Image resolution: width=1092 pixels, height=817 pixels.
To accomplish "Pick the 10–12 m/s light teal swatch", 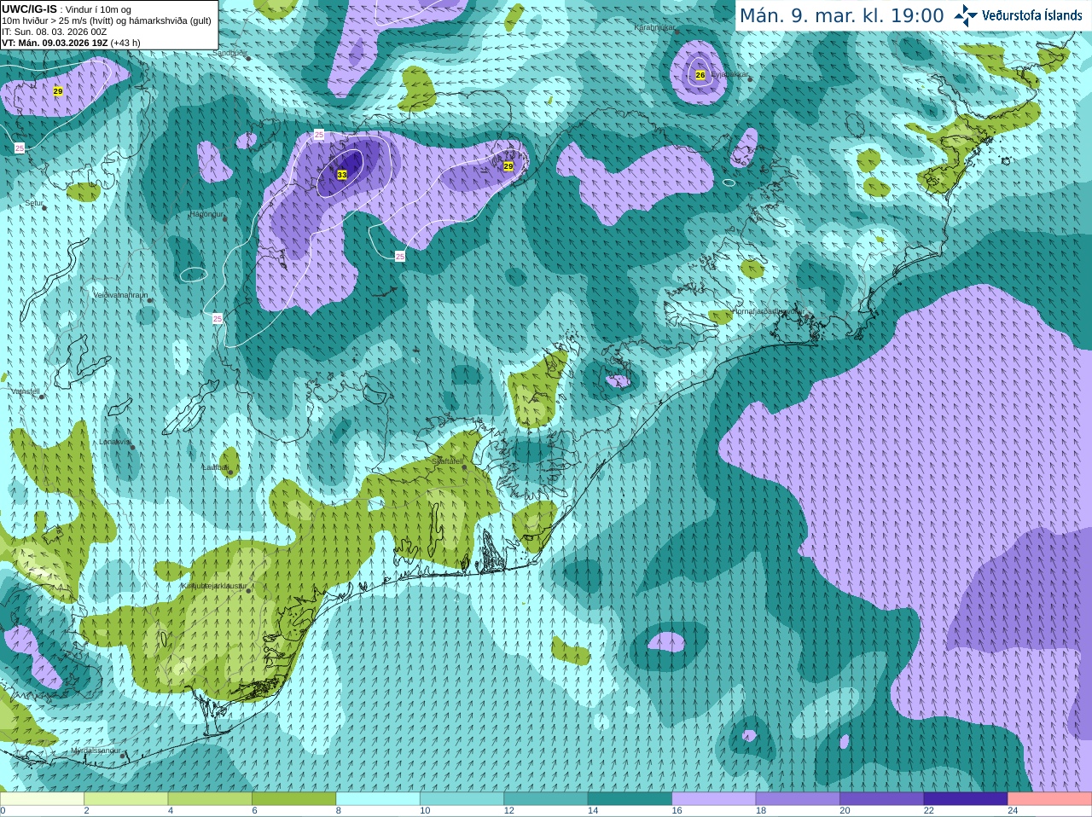I will click(x=462, y=798).
